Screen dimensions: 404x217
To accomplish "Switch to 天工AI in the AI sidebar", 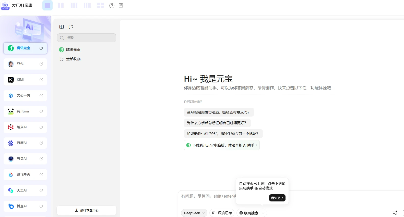I will pos(25,190).
